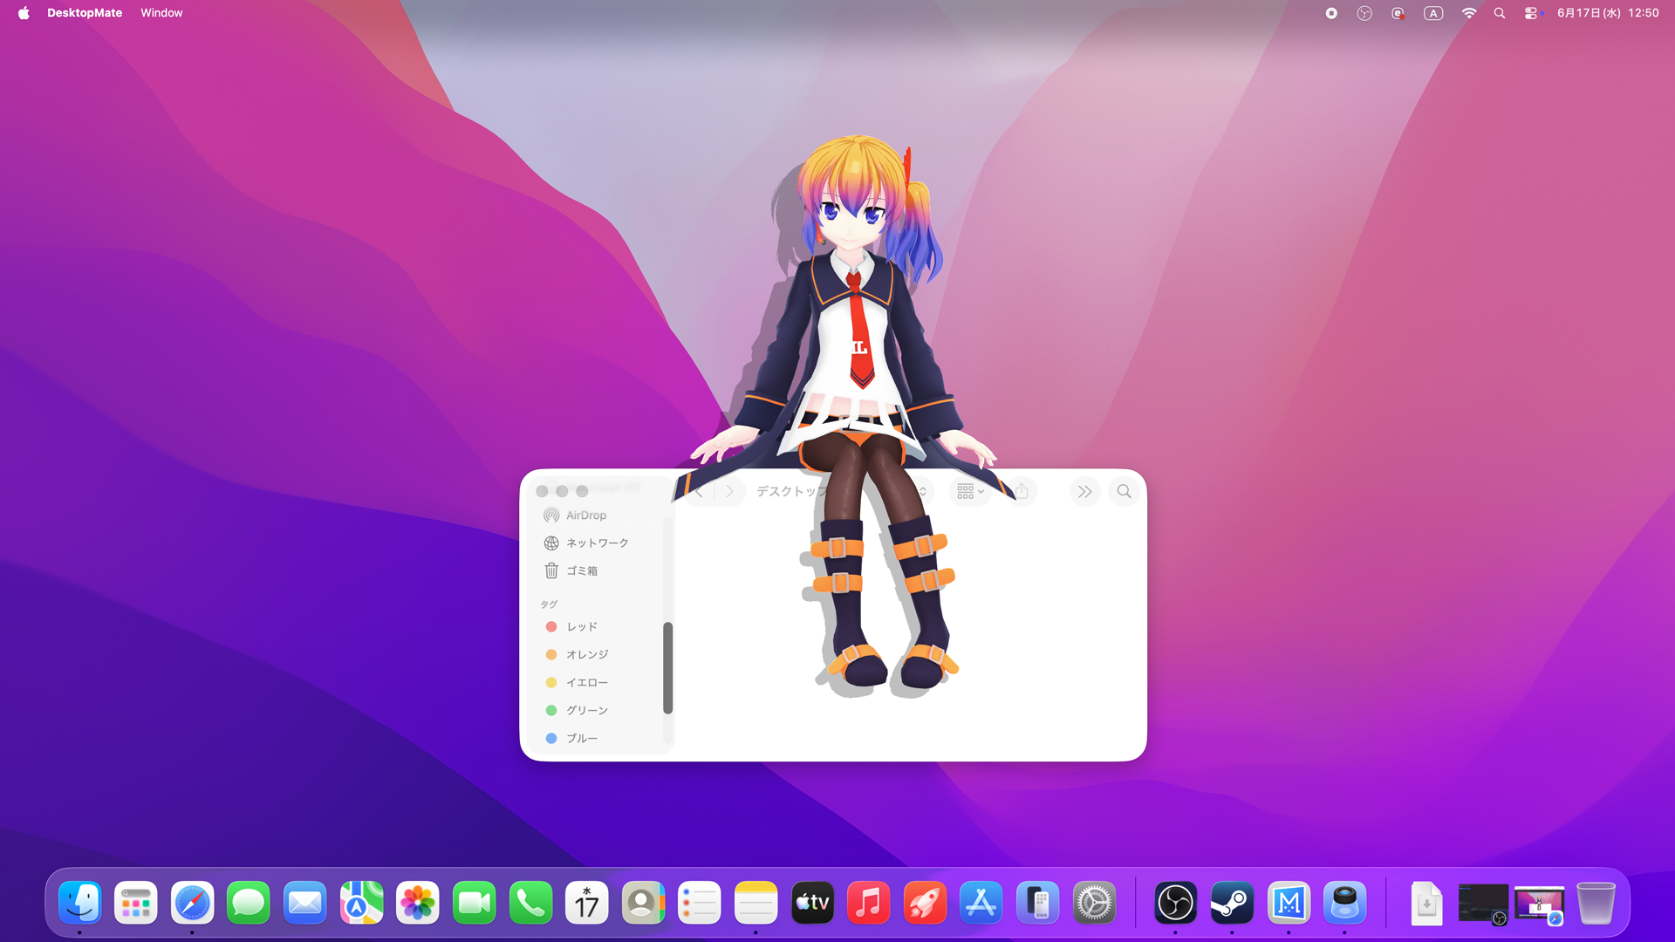The height and width of the screenshot is (942, 1675).
Task: Restore the minimized Safari window thumbnail
Action: [1539, 904]
